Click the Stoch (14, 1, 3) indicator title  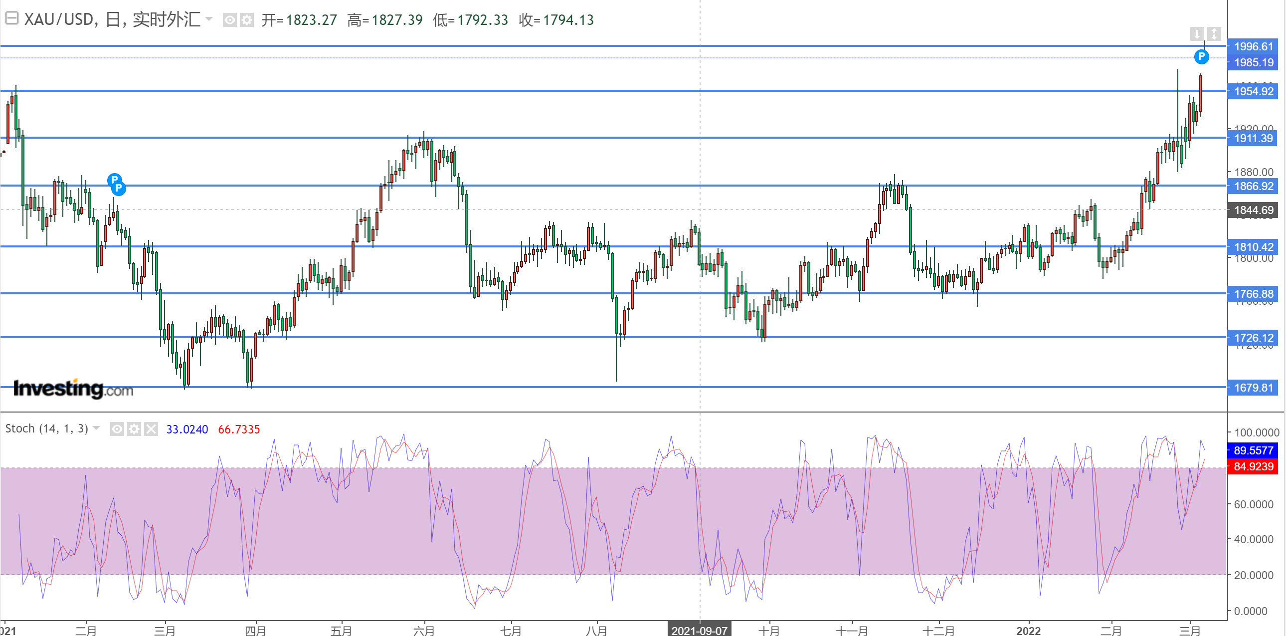[46, 428]
